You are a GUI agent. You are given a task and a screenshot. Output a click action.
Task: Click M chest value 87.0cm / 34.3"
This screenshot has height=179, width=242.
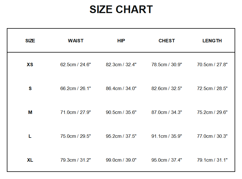tap(167, 112)
